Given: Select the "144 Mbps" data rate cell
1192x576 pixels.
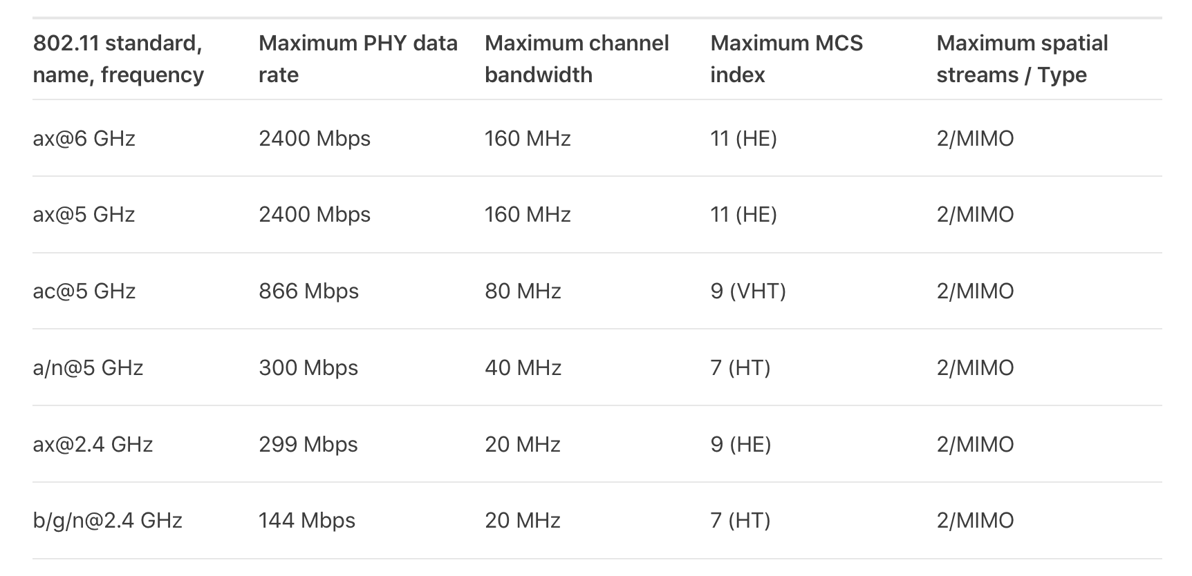Looking at the screenshot, I should (307, 521).
